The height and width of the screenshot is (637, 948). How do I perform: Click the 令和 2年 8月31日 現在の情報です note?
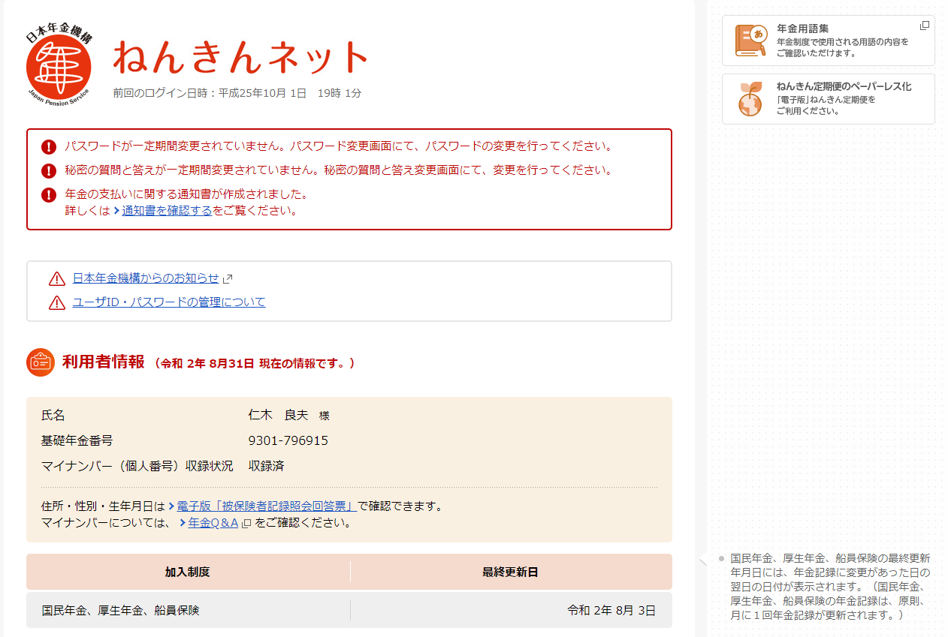pyautogui.click(x=254, y=363)
